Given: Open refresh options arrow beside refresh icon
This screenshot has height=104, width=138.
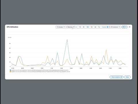Looking at the screenshot, I should [x=126, y=27].
